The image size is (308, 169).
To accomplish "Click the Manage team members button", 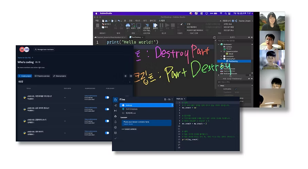I will coord(44,50).
